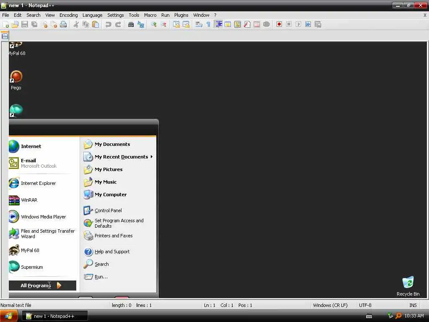Print the document using the printer icon
This screenshot has width=429, height=322.
click(x=63, y=24)
